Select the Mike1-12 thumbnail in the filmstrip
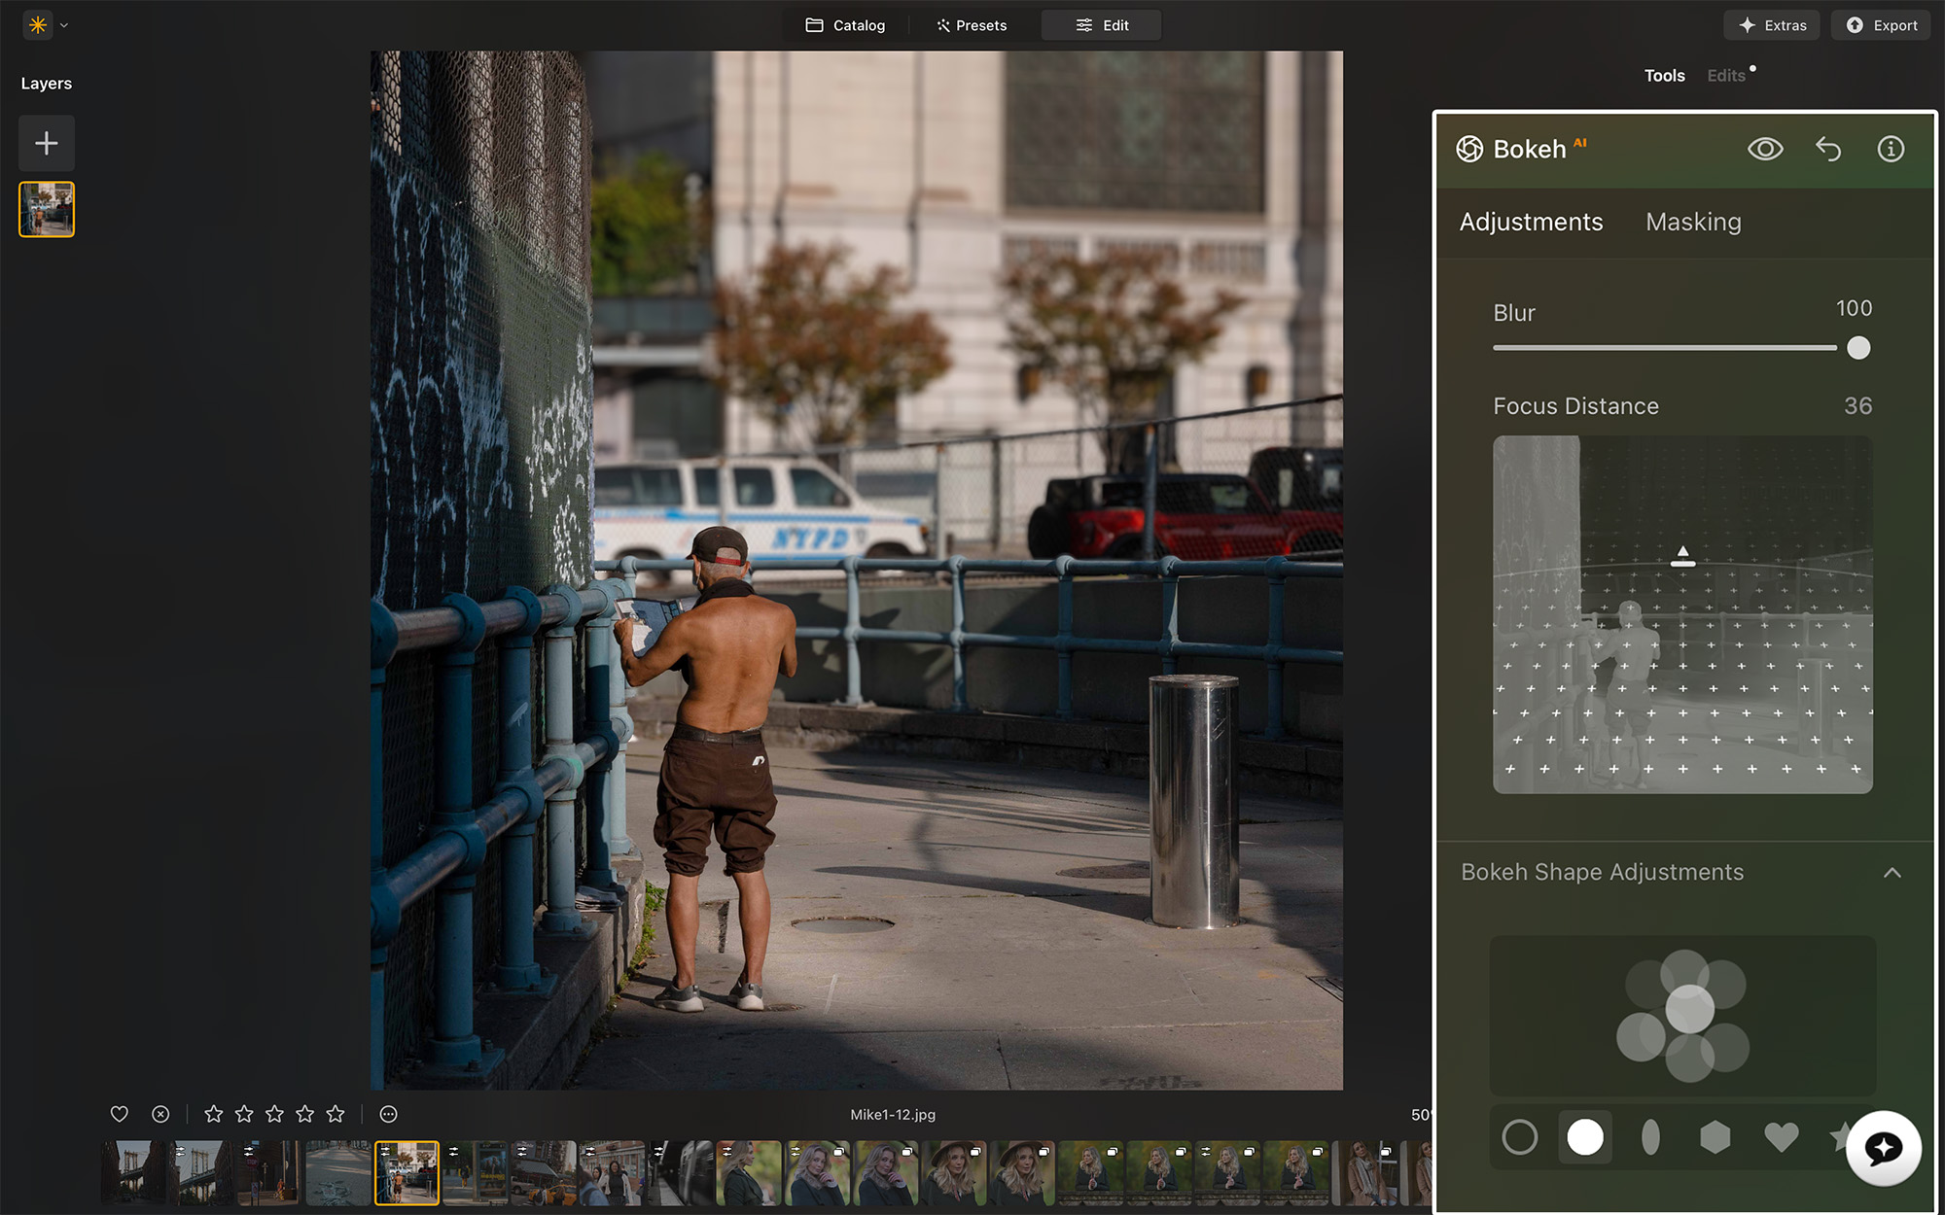 (x=407, y=1173)
